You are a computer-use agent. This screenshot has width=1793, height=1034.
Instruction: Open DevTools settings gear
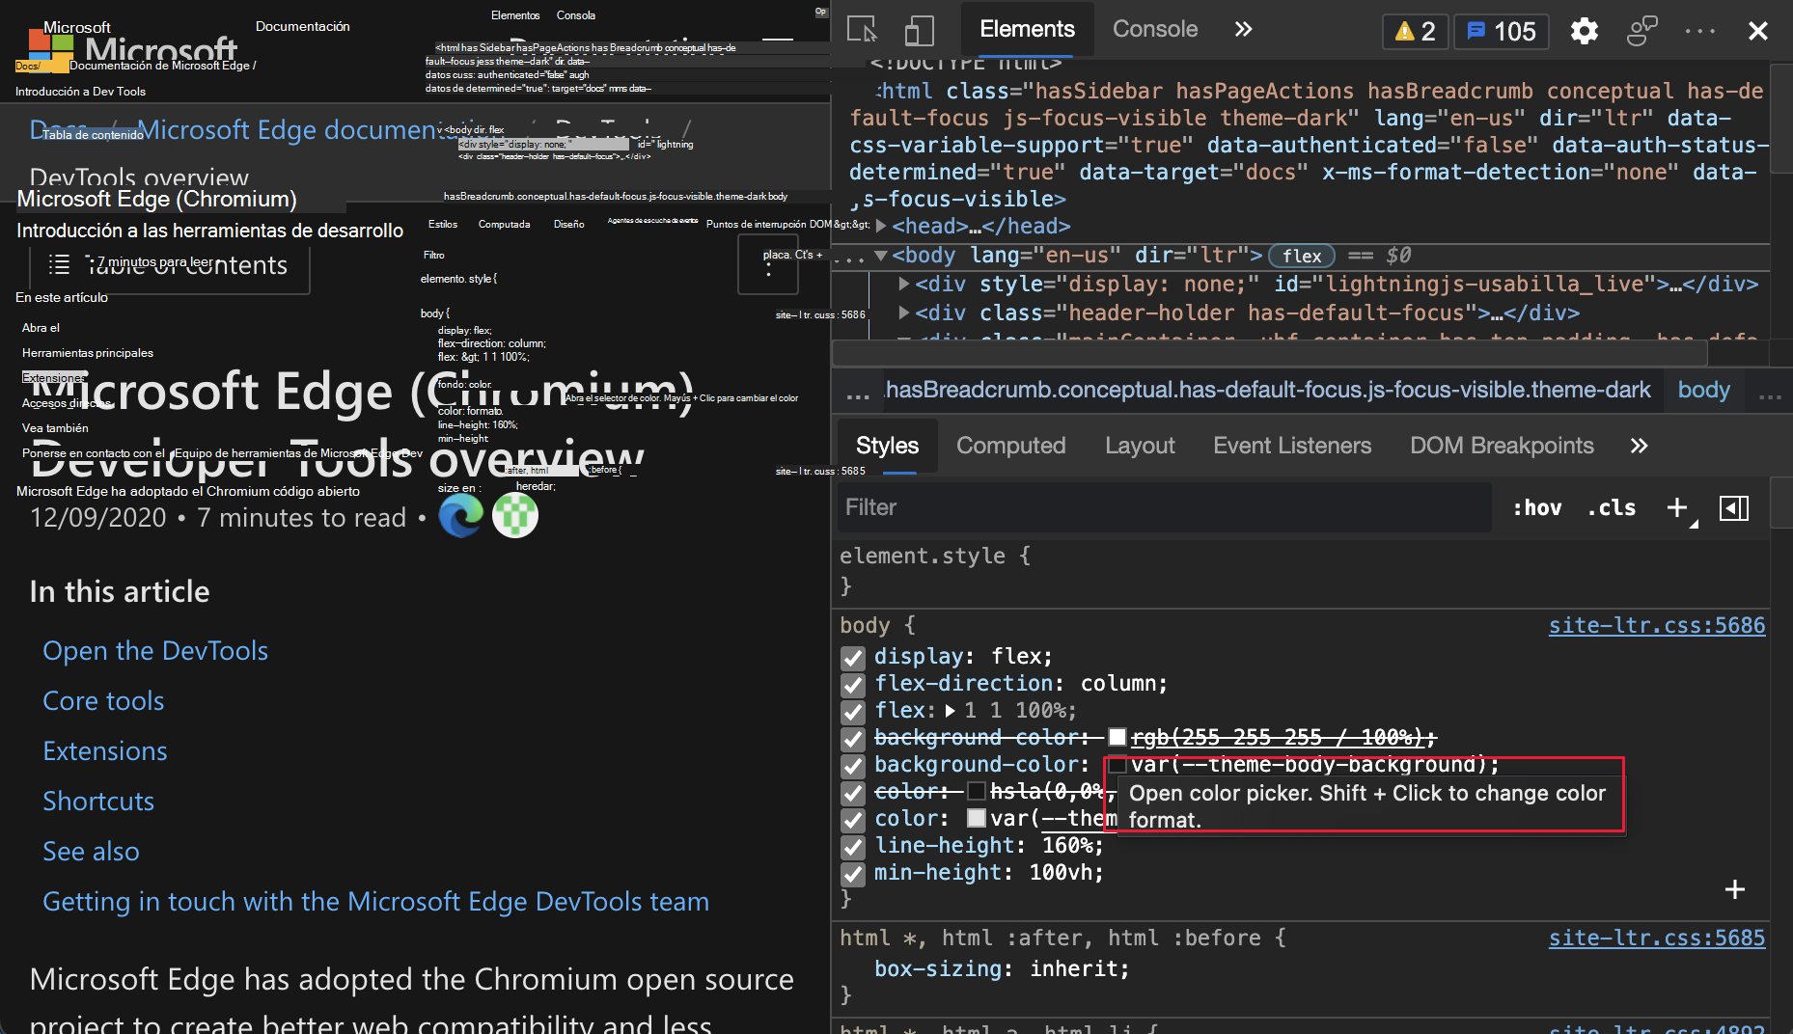pyautogui.click(x=1585, y=31)
